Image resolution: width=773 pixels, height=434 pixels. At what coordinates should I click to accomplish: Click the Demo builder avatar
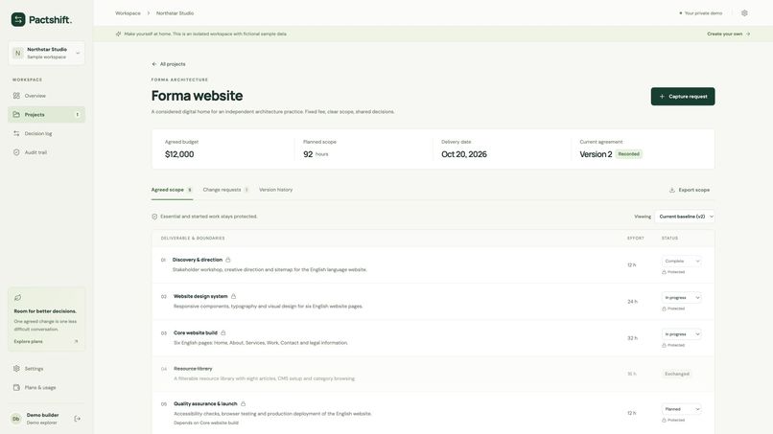[x=16, y=419]
